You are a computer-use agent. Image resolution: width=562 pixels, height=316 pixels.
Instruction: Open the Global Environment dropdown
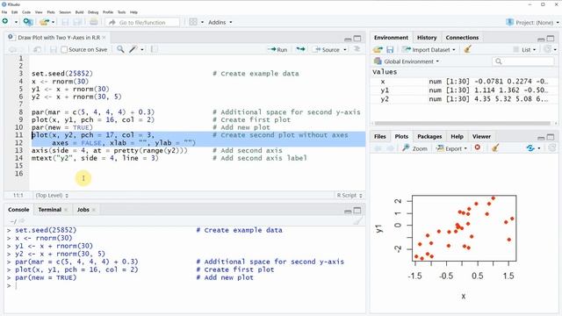pyautogui.click(x=406, y=61)
